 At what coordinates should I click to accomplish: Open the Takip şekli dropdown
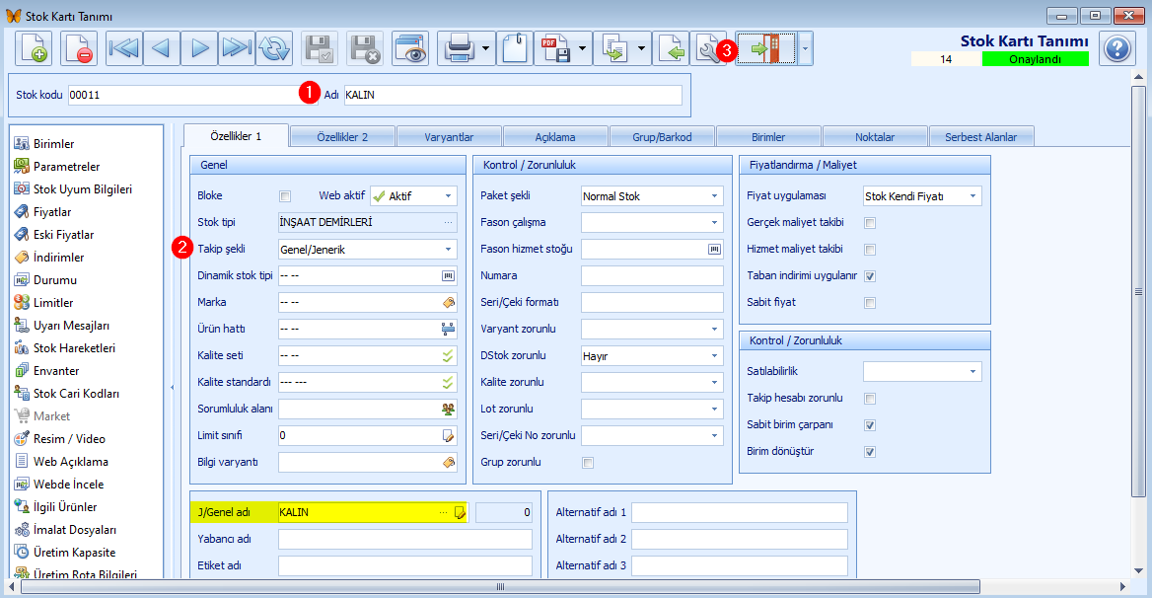pyautogui.click(x=448, y=250)
